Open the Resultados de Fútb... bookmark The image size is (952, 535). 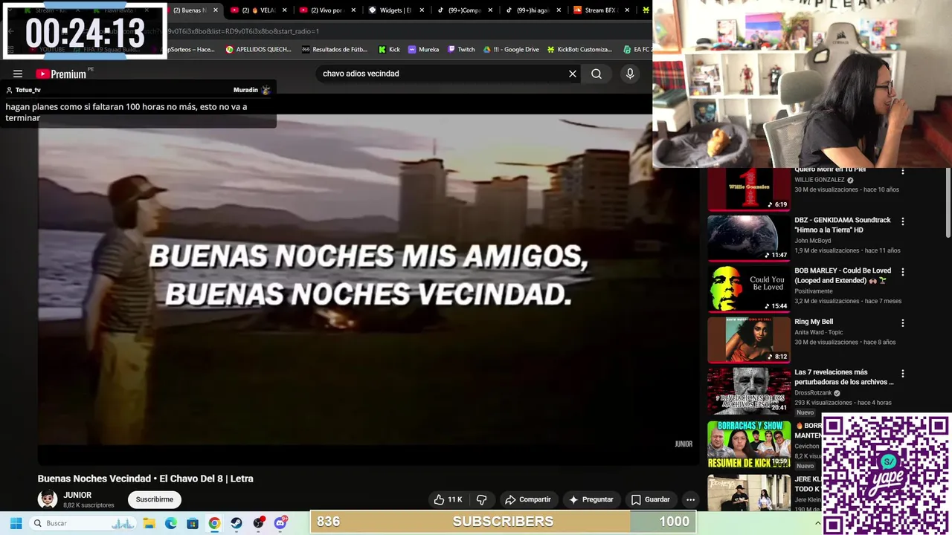pyautogui.click(x=335, y=50)
